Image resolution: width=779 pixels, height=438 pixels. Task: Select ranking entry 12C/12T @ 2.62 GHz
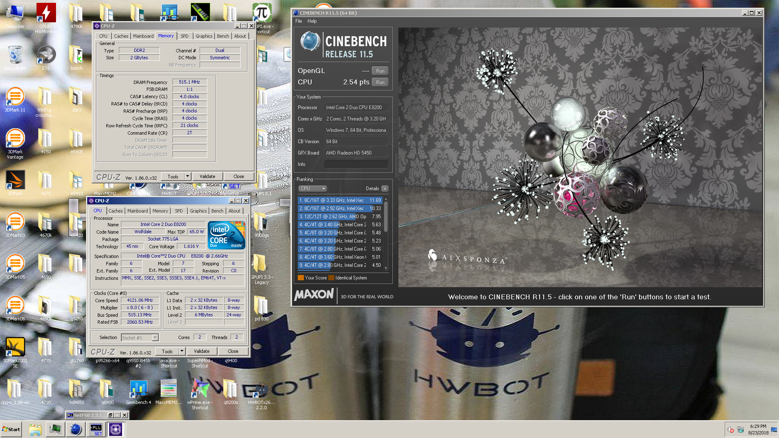tap(340, 217)
